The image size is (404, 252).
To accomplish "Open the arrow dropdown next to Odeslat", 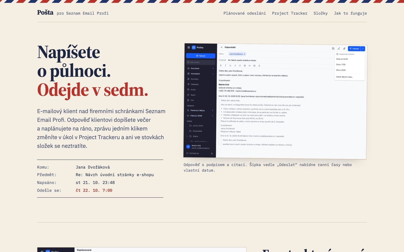I will (363, 49).
